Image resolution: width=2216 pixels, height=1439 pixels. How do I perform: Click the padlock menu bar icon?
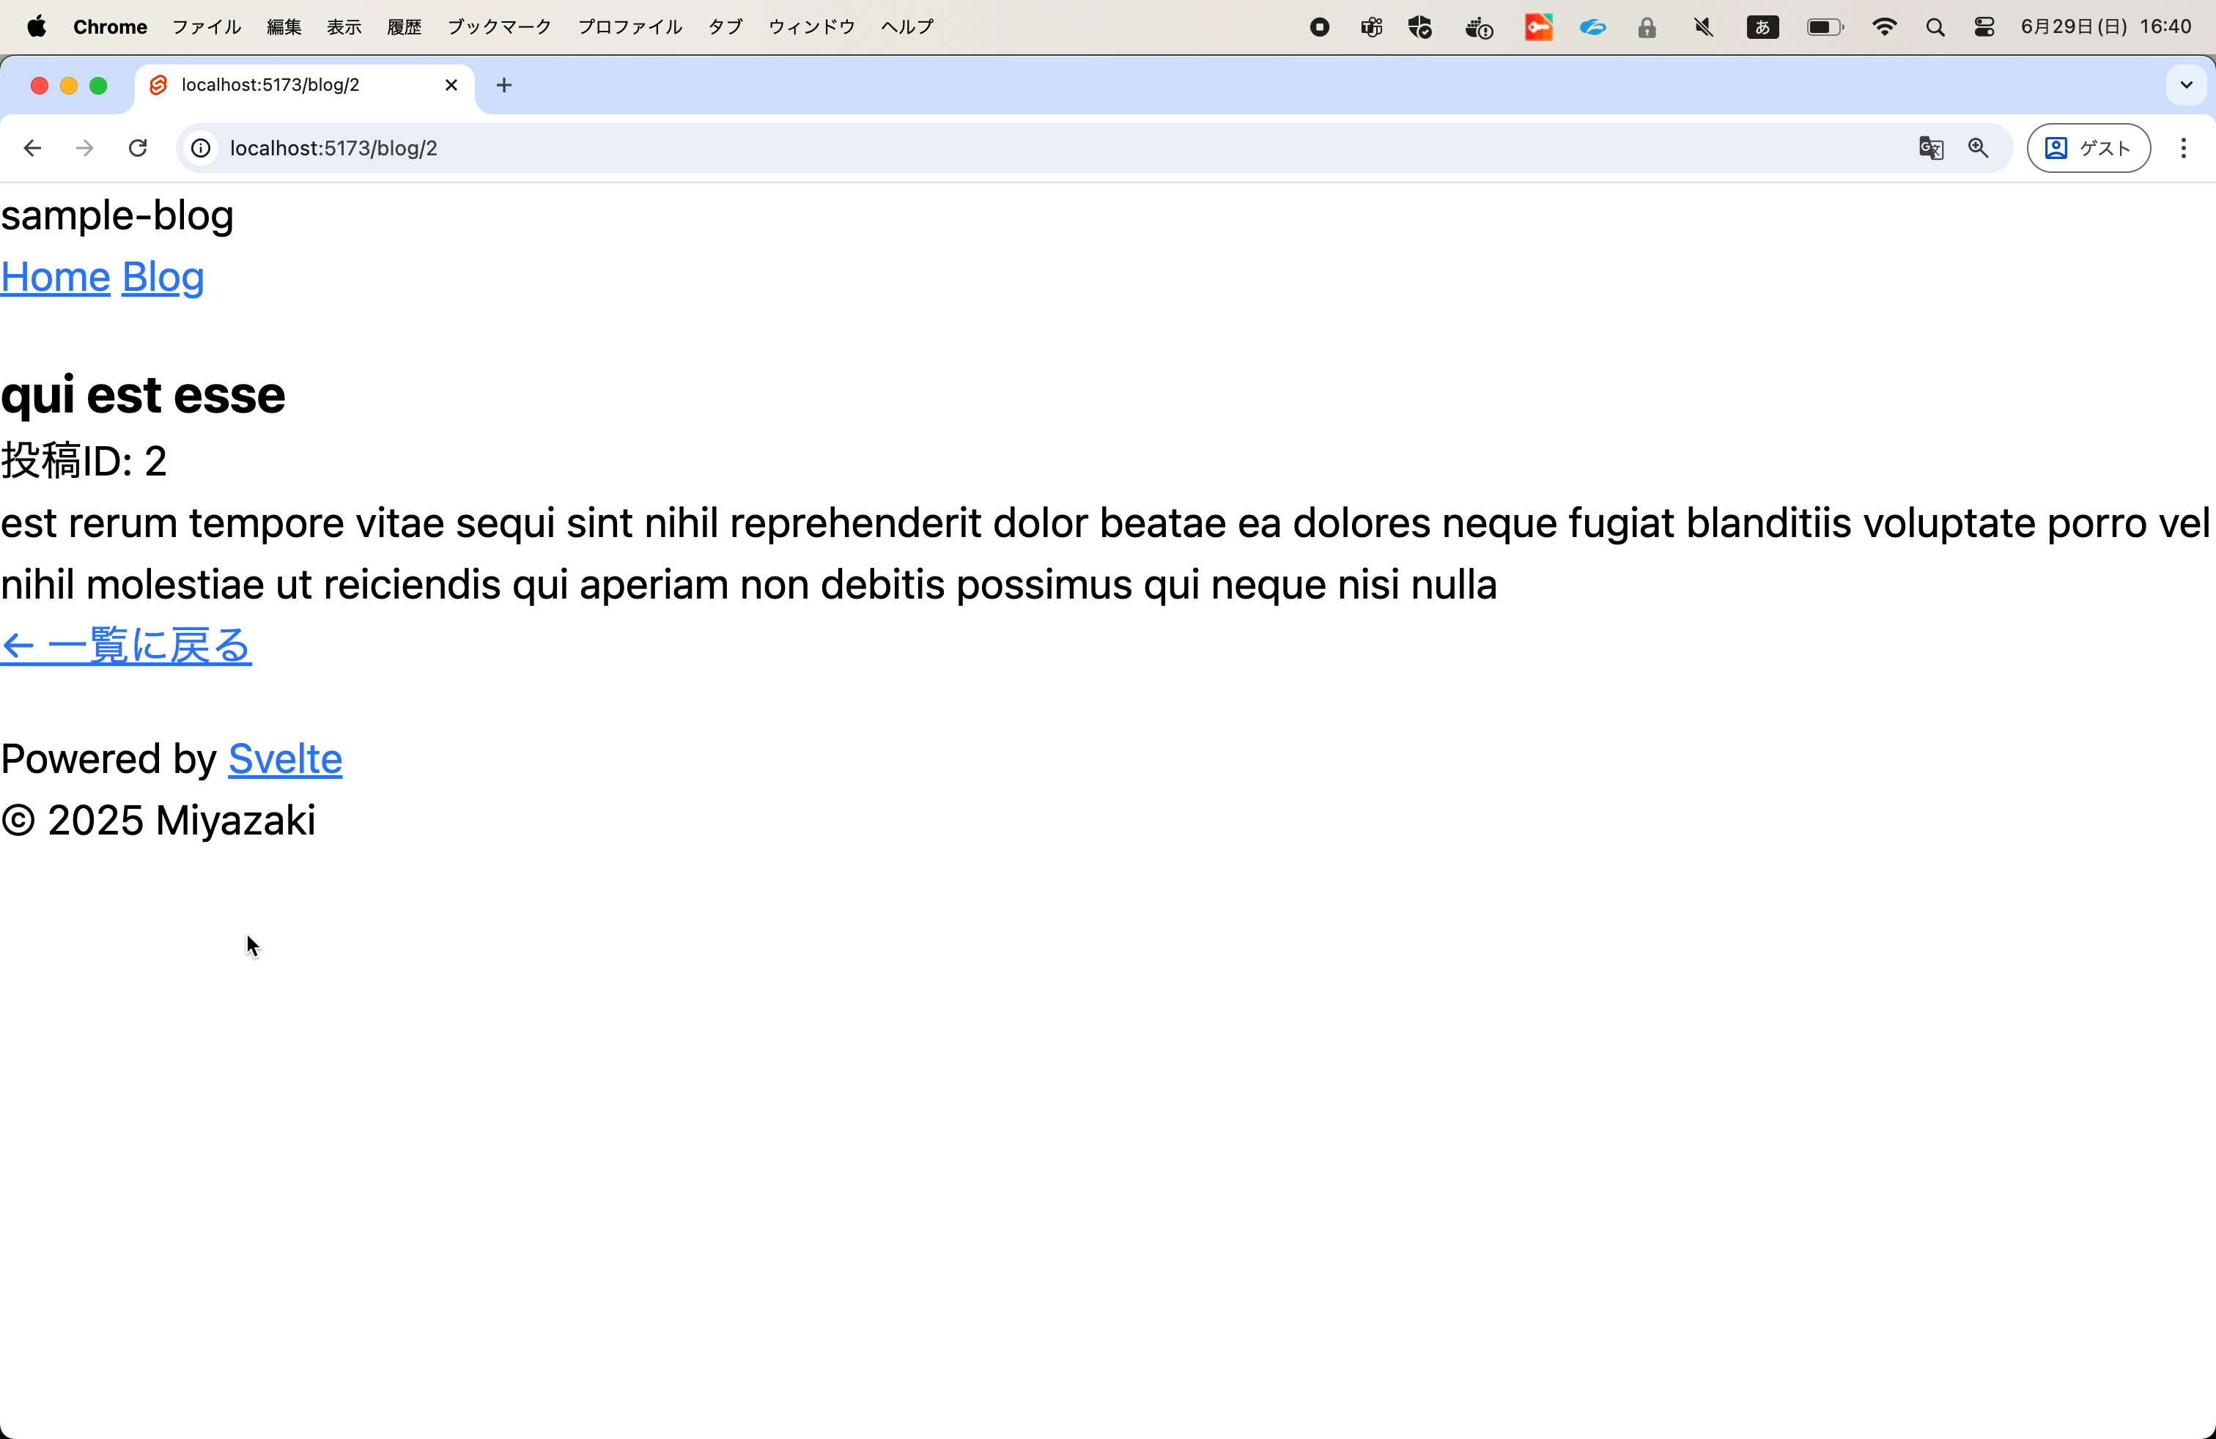pos(1646,28)
